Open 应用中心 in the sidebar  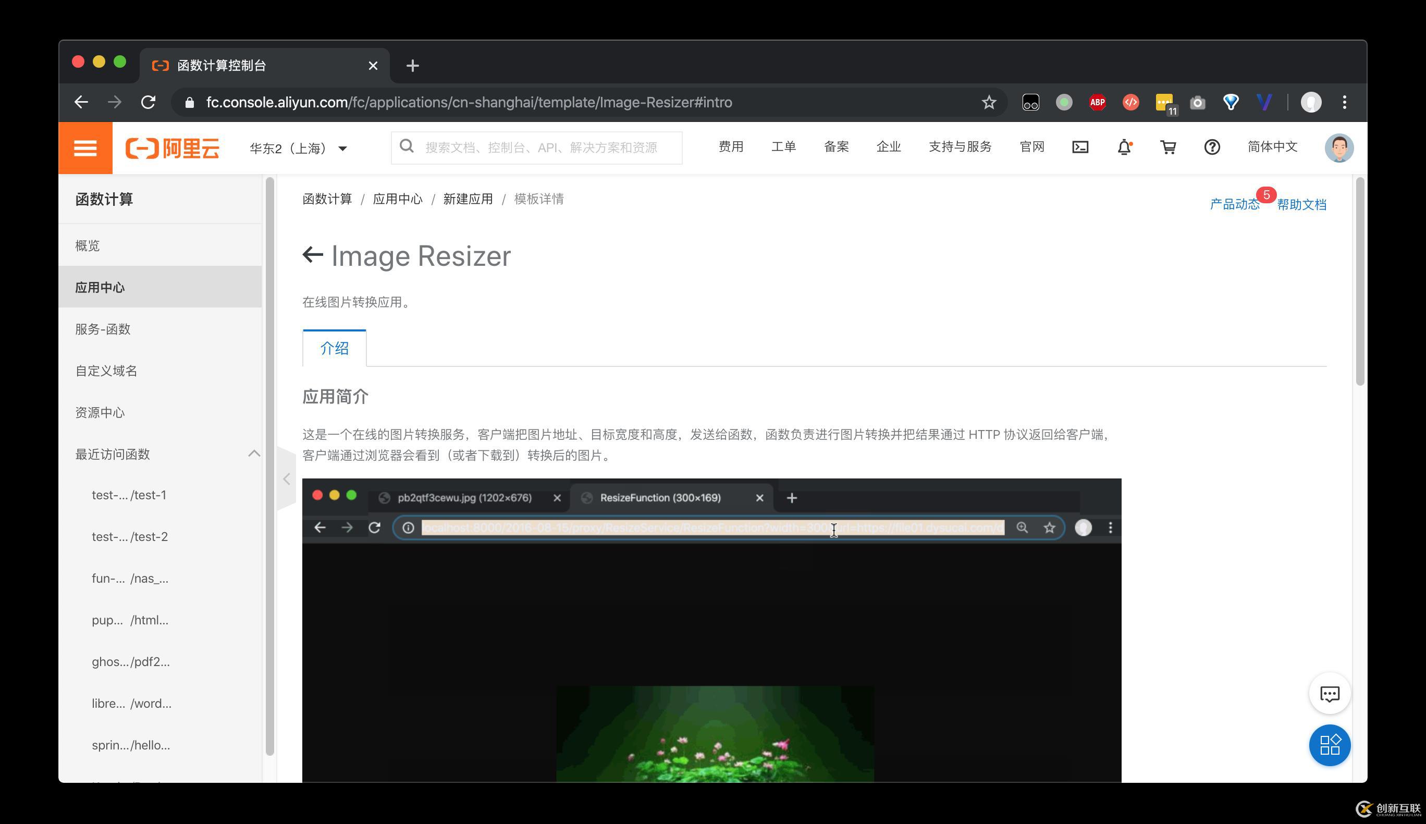[160, 287]
